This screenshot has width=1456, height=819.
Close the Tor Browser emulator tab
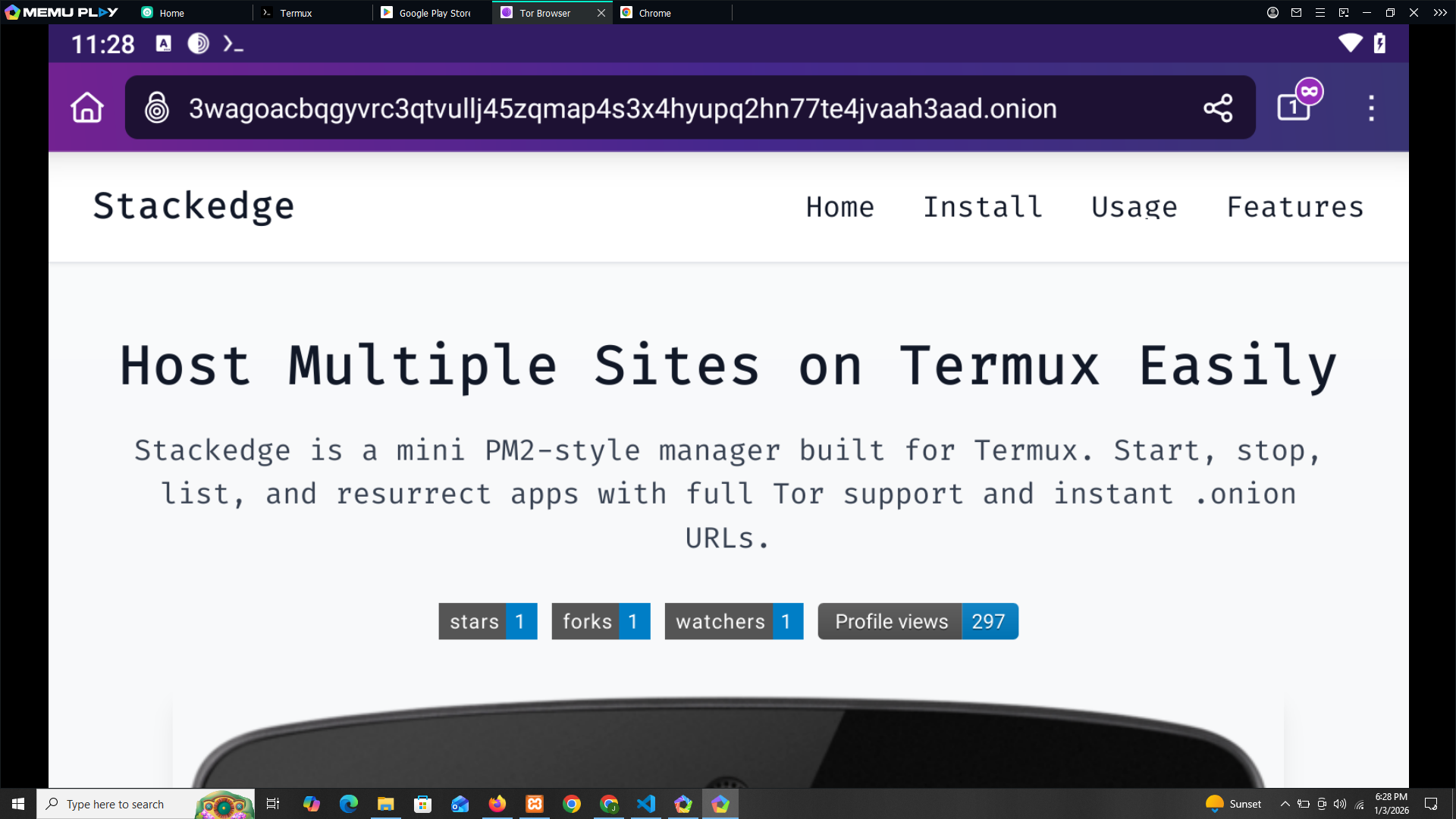pyautogui.click(x=601, y=13)
